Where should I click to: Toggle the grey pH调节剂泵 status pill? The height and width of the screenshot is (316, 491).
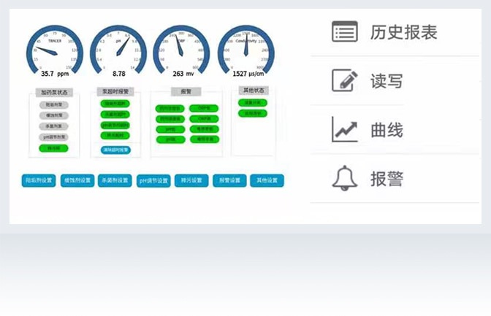54,137
